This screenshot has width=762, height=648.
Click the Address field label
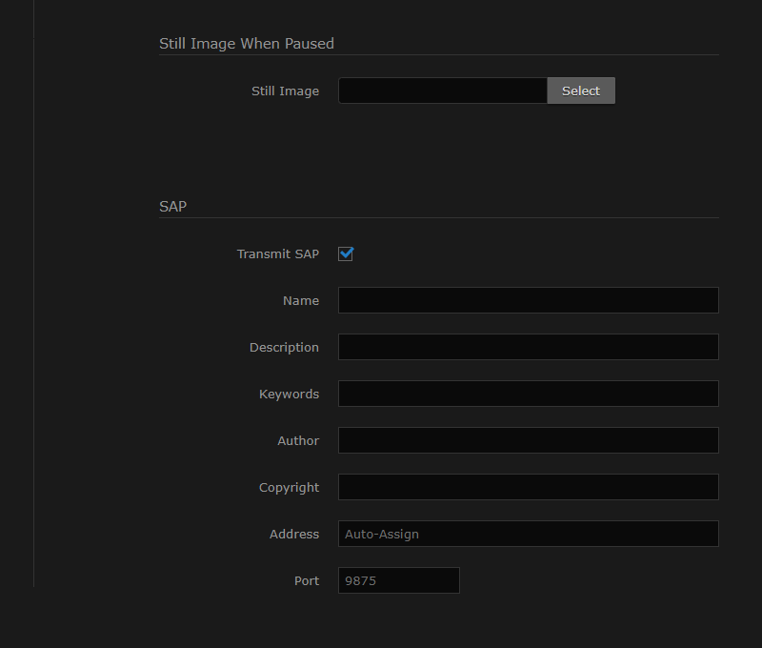[x=294, y=534]
